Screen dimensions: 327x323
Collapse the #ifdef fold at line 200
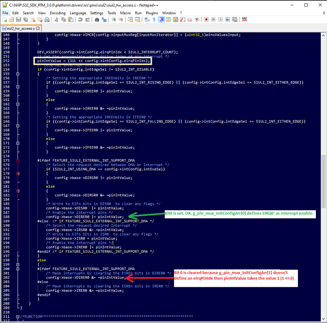click(x=18, y=269)
